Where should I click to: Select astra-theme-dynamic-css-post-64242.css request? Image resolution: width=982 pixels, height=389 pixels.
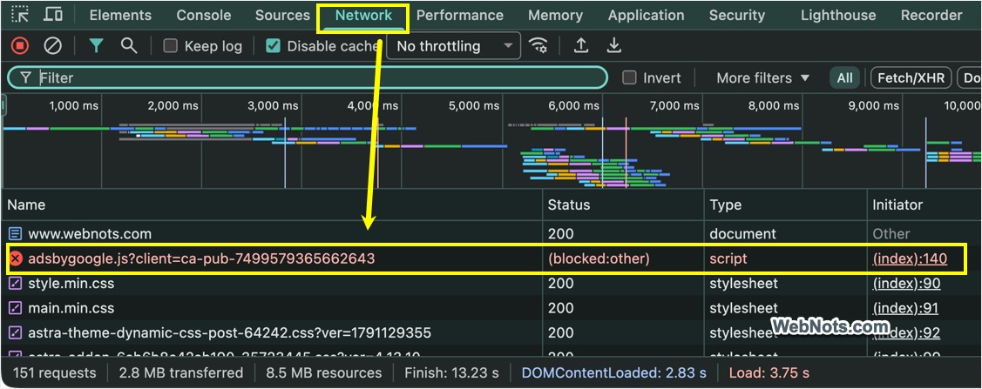[x=491, y=332]
